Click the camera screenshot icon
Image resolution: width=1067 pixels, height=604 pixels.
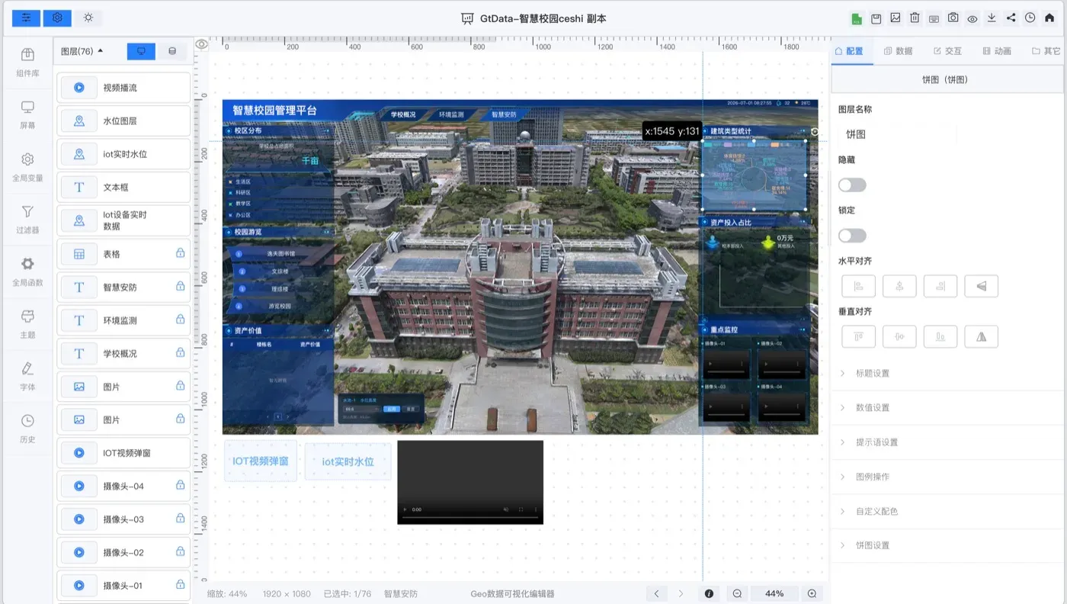[x=953, y=18]
